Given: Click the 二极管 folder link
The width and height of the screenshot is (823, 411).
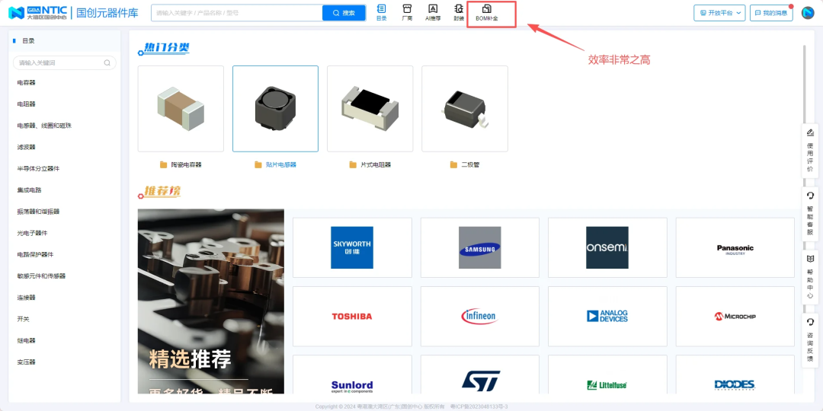Looking at the screenshot, I should 465,164.
